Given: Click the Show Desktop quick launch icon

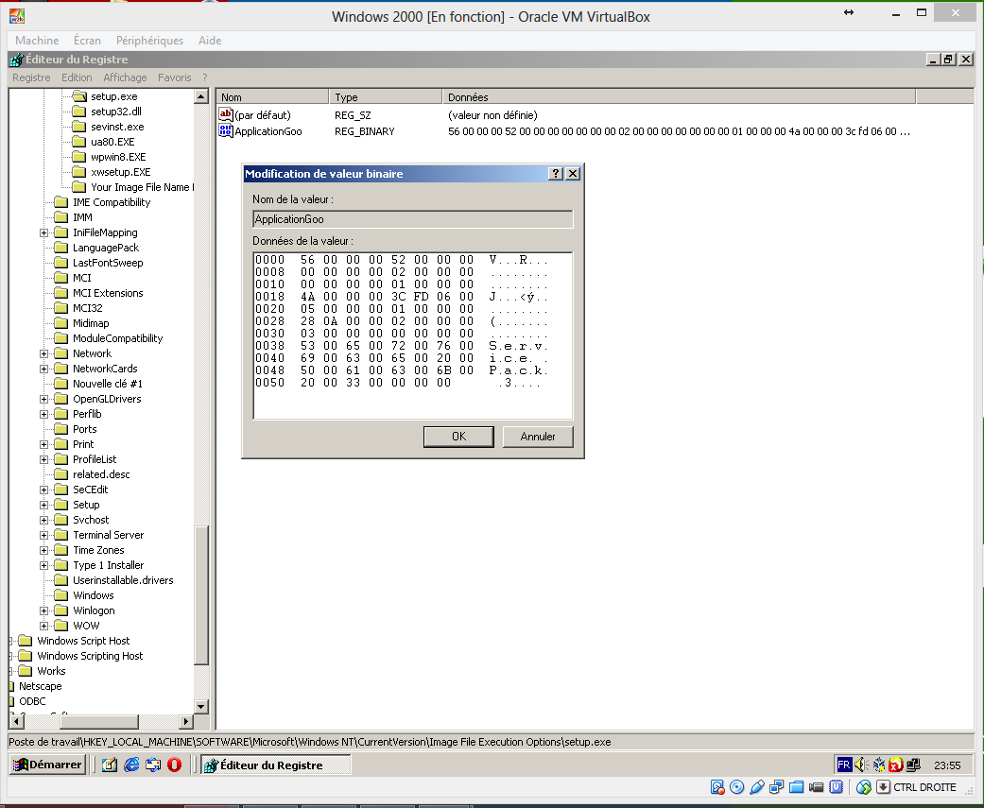Looking at the screenshot, I should click(x=110, y=765).
